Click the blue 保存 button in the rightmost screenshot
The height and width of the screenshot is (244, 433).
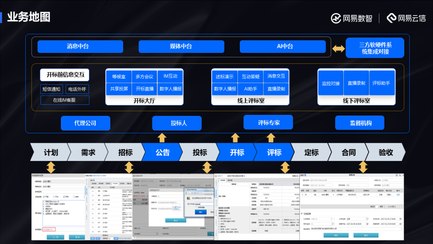[x=335, y=235]
